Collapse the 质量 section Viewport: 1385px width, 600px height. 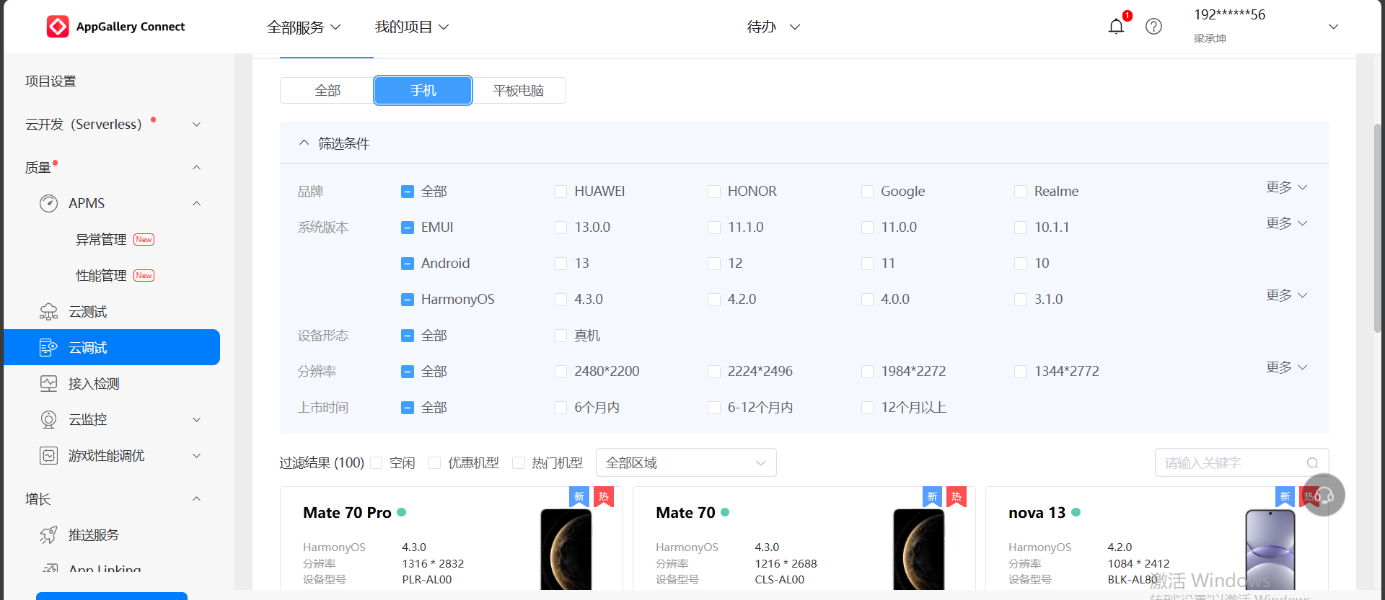[x=196, y=168]
